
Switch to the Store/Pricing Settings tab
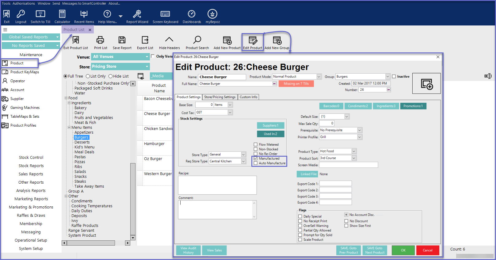[x=220, y=97]
